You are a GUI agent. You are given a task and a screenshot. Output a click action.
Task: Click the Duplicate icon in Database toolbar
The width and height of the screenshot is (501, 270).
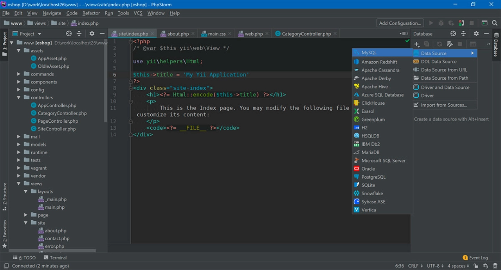coord(427,44)
